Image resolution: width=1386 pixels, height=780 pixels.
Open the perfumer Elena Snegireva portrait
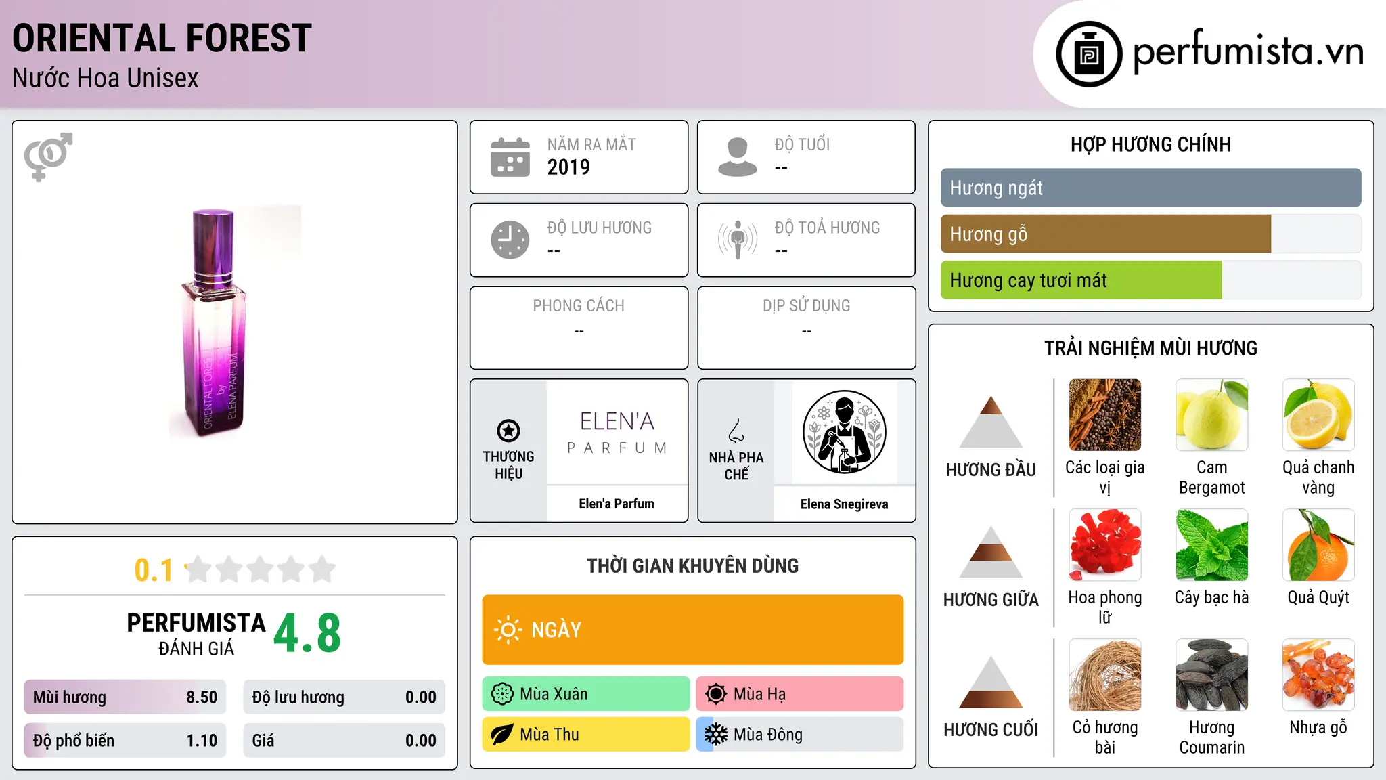[x=844, y=432]
